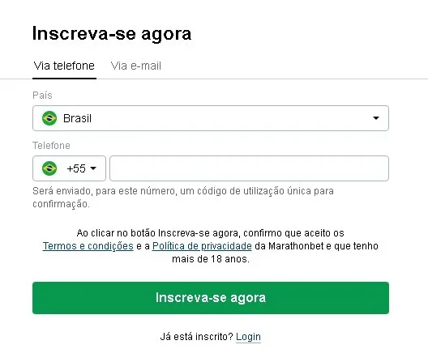The image size is (428, 349).
Task: Click the Já está inscrito? text
Action: tap(196, 337)
